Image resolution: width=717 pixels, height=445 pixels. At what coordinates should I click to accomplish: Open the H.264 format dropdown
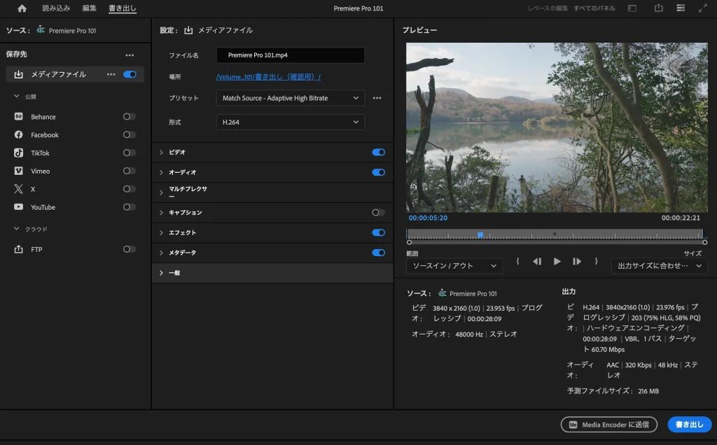[x=290, y=122]
